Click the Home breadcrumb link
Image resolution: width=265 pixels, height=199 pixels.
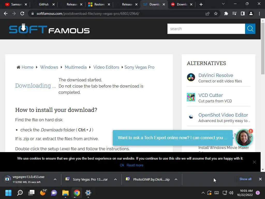click(27, 67)
